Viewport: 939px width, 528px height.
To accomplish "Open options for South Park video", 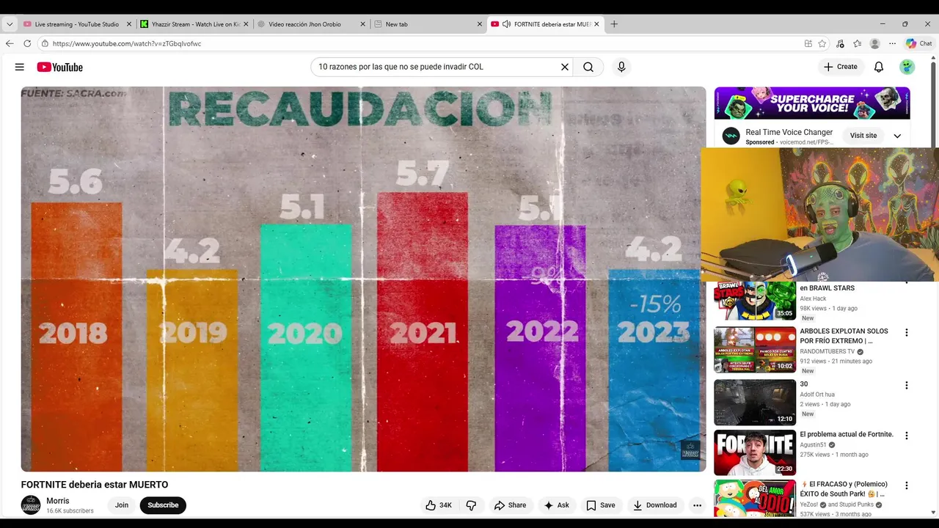I will [907, 485].
